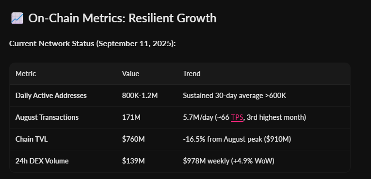Open the TPS underlined link
Screen dimensions: 371x179
(237, 117)
